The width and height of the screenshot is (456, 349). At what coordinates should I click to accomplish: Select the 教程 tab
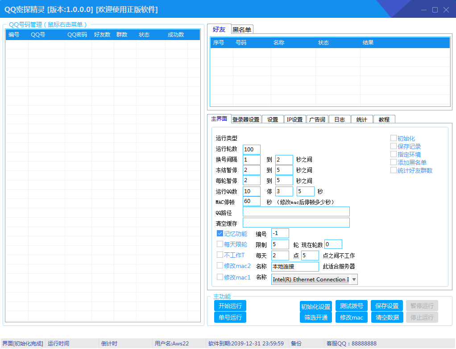tap(384, 119)
